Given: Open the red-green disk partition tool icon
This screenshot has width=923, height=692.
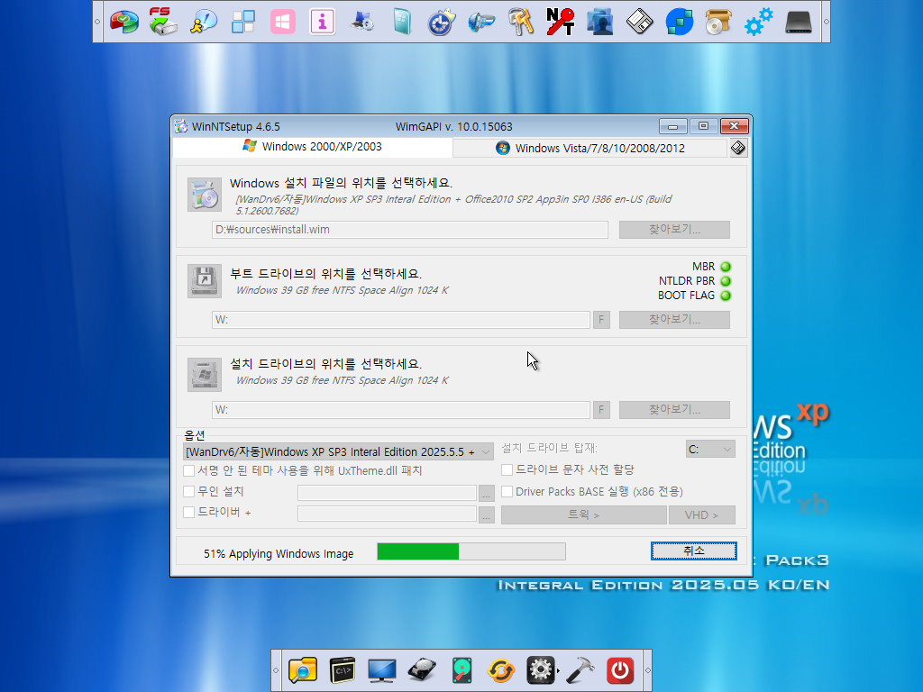Looking at the screenshot, I should click(x=123, y=22).
